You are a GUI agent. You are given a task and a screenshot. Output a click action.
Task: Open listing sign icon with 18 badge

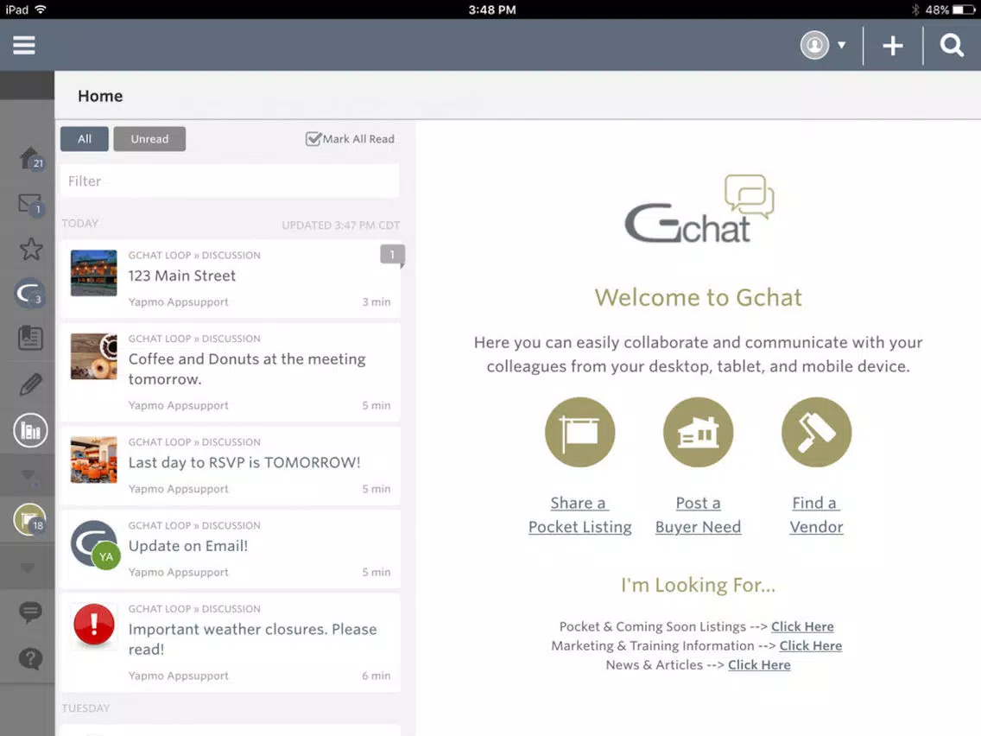[x=29, y=519]
